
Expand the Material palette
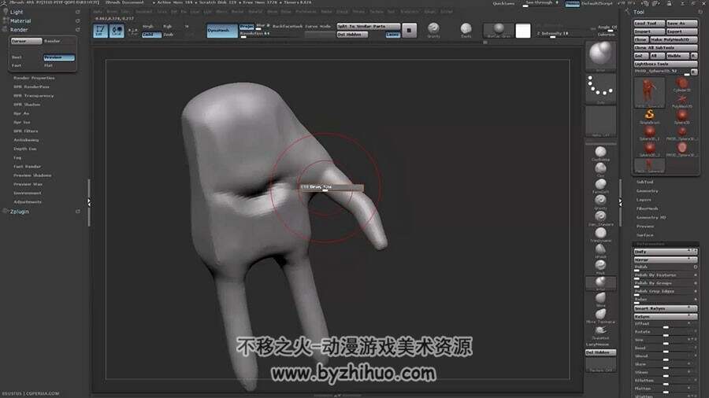coord(20,20)
